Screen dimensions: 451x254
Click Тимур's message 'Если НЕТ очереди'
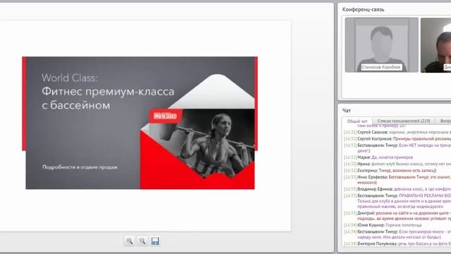[x=397, y=148]
